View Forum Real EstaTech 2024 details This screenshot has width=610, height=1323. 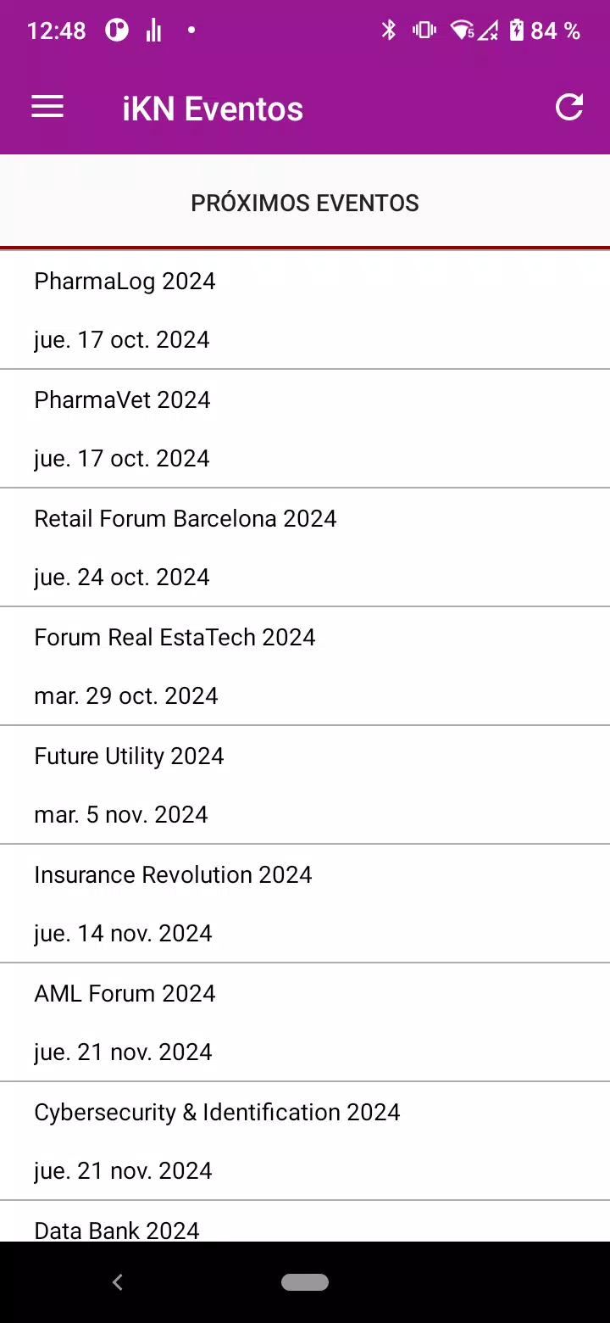click(305, 666)
